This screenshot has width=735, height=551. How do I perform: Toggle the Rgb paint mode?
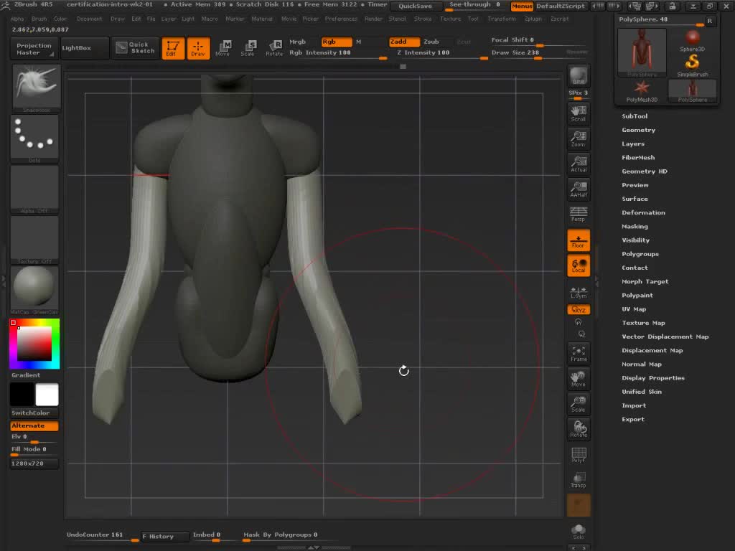[336, 42]
